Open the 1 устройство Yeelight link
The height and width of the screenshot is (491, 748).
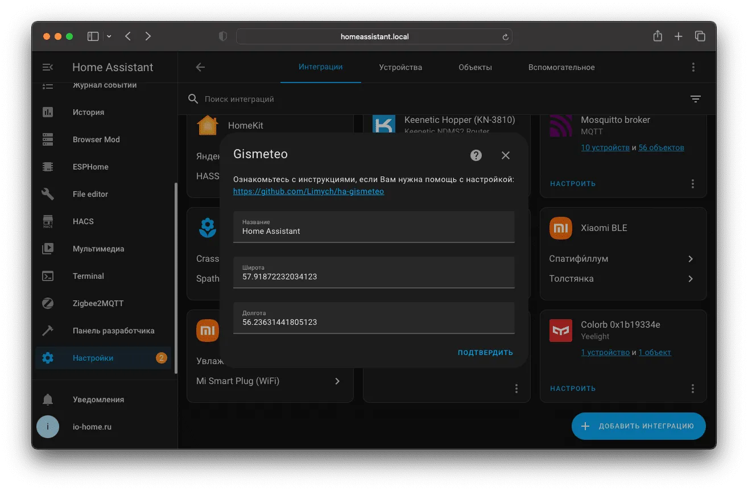pos(605,352)
